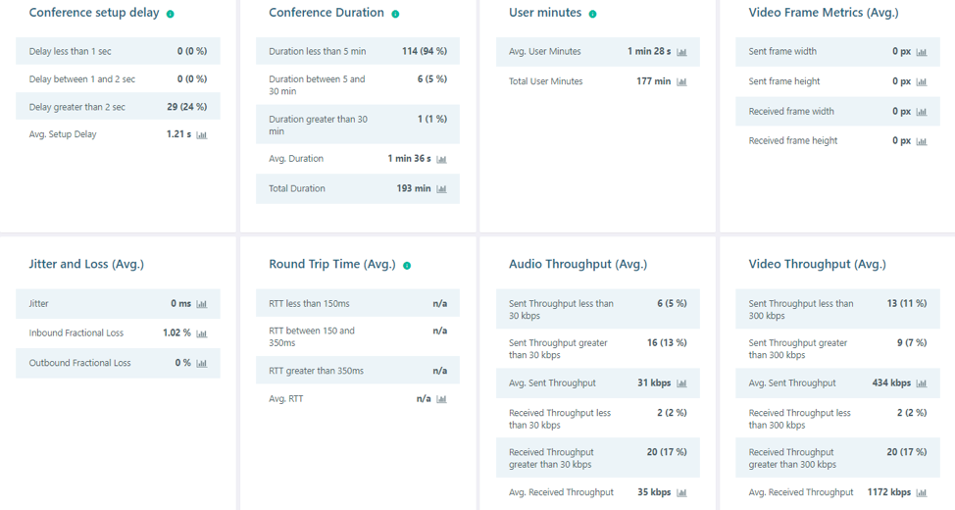
Task: Open chart icon for Total Duration
Action: coord(441,189)
